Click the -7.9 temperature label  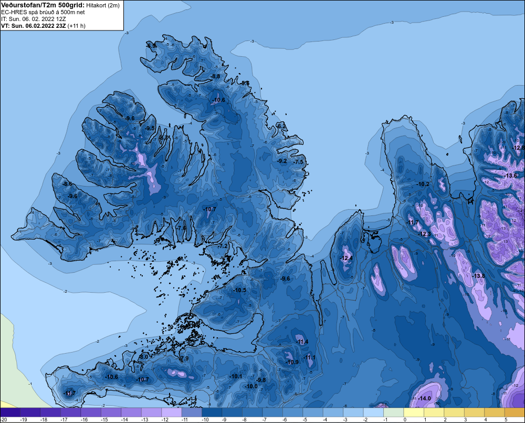184,358
